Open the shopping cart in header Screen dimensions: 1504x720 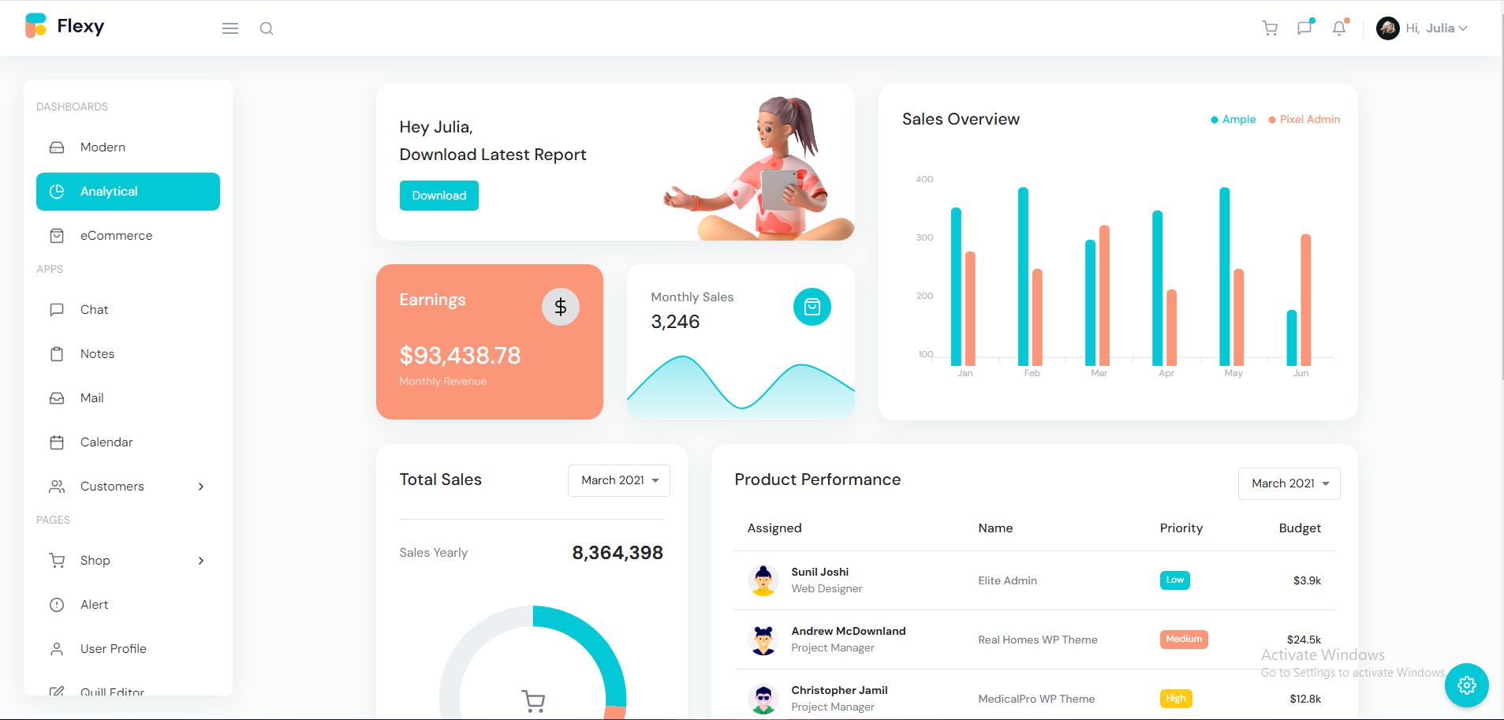point(1270,28)
